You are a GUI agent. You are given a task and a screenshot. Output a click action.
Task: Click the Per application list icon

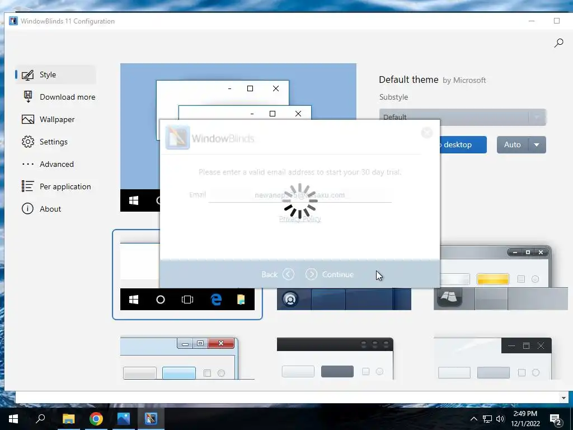[x=28, y=186]
